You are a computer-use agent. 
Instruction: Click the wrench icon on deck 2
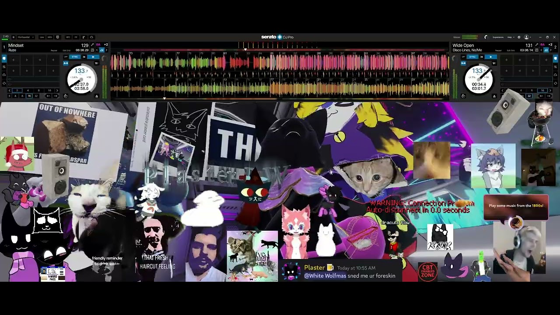[537, 45]
